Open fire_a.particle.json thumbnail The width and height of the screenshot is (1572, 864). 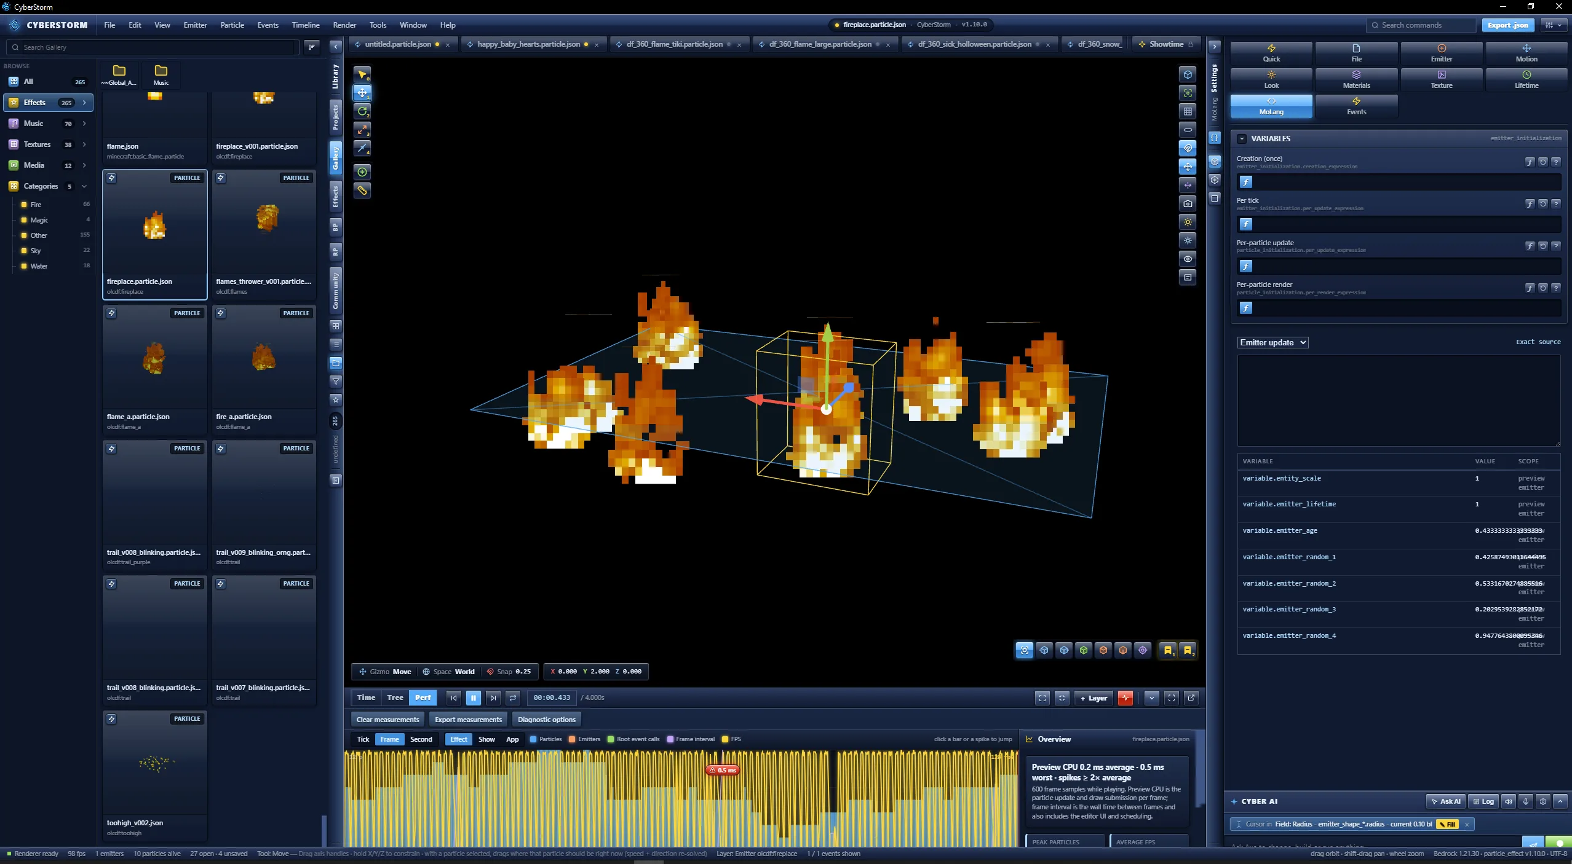[264, 358]
